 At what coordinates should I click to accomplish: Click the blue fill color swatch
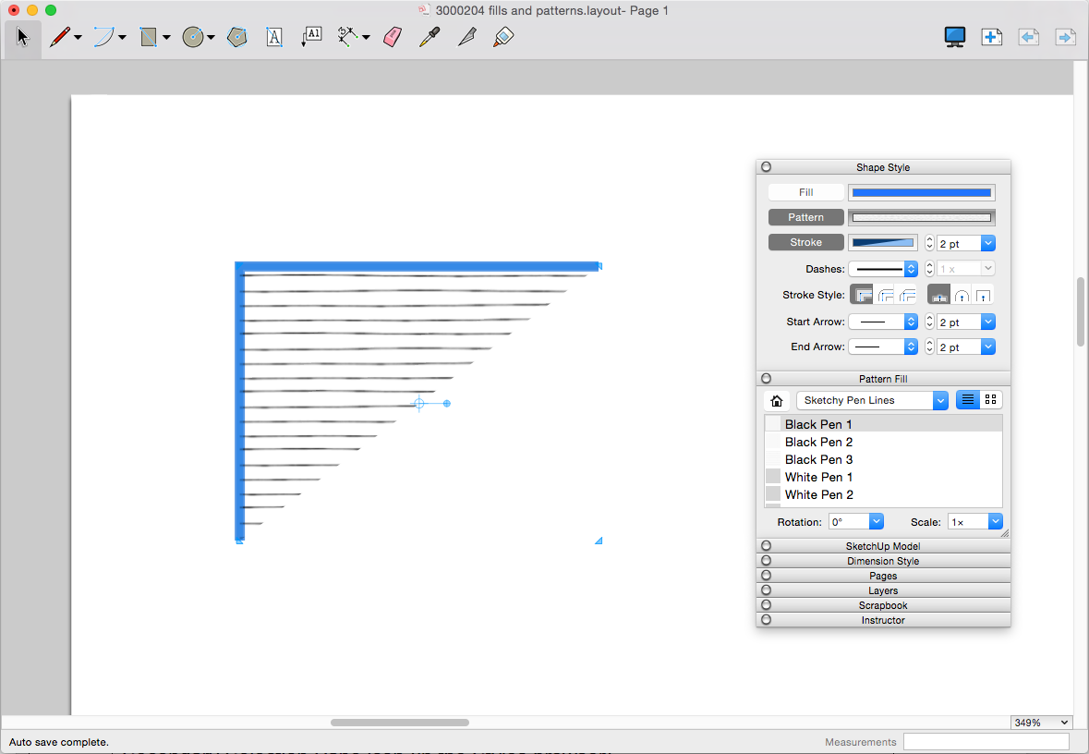click(921, 191)
